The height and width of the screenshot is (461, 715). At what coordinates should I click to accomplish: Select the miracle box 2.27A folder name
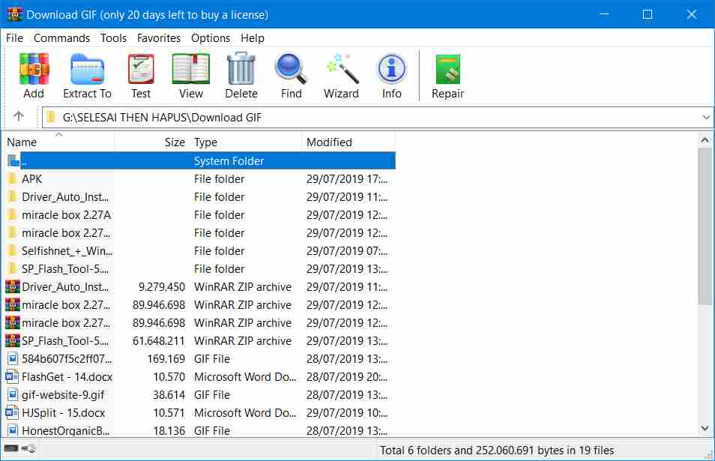tap(67, 215)
